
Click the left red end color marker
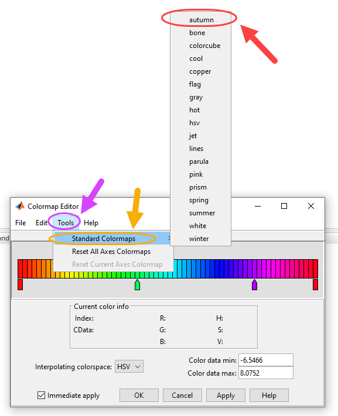pyautogui.click(x=20, y=284)
